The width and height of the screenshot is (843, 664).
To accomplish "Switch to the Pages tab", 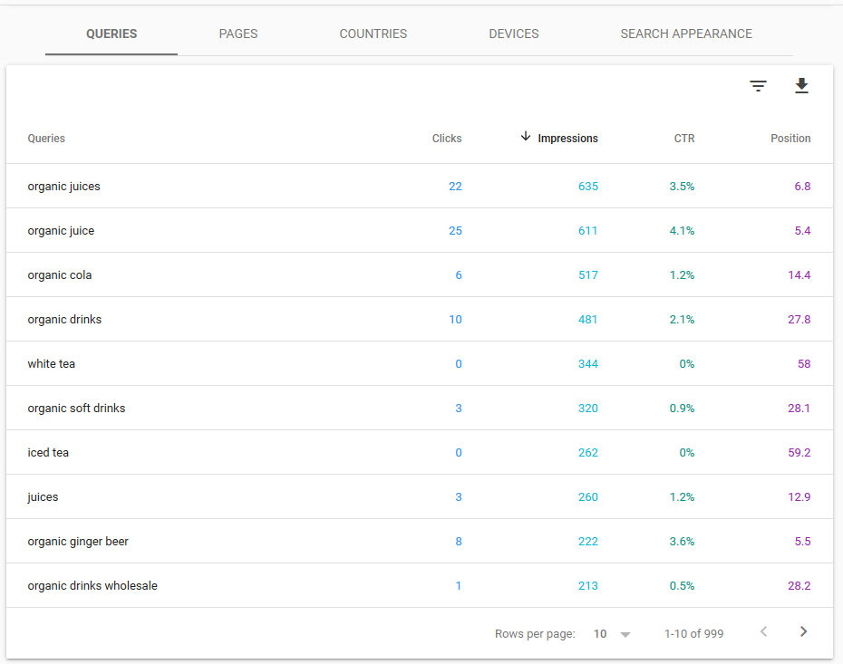I will click(x=238, y=34).
